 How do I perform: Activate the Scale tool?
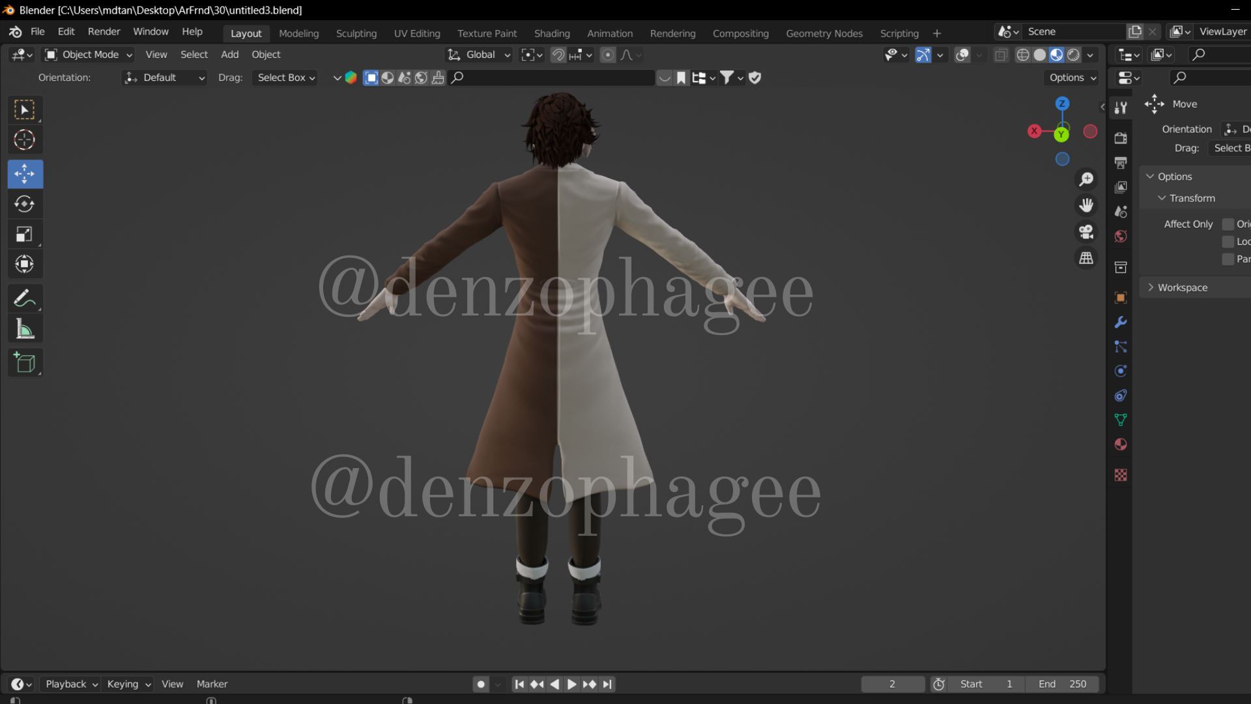point(25,234)
